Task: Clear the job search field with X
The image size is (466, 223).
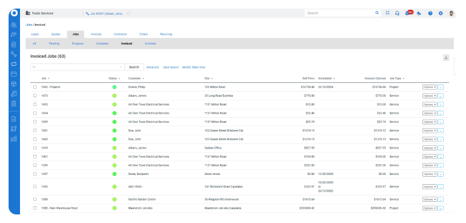Action: click(121, 67)
